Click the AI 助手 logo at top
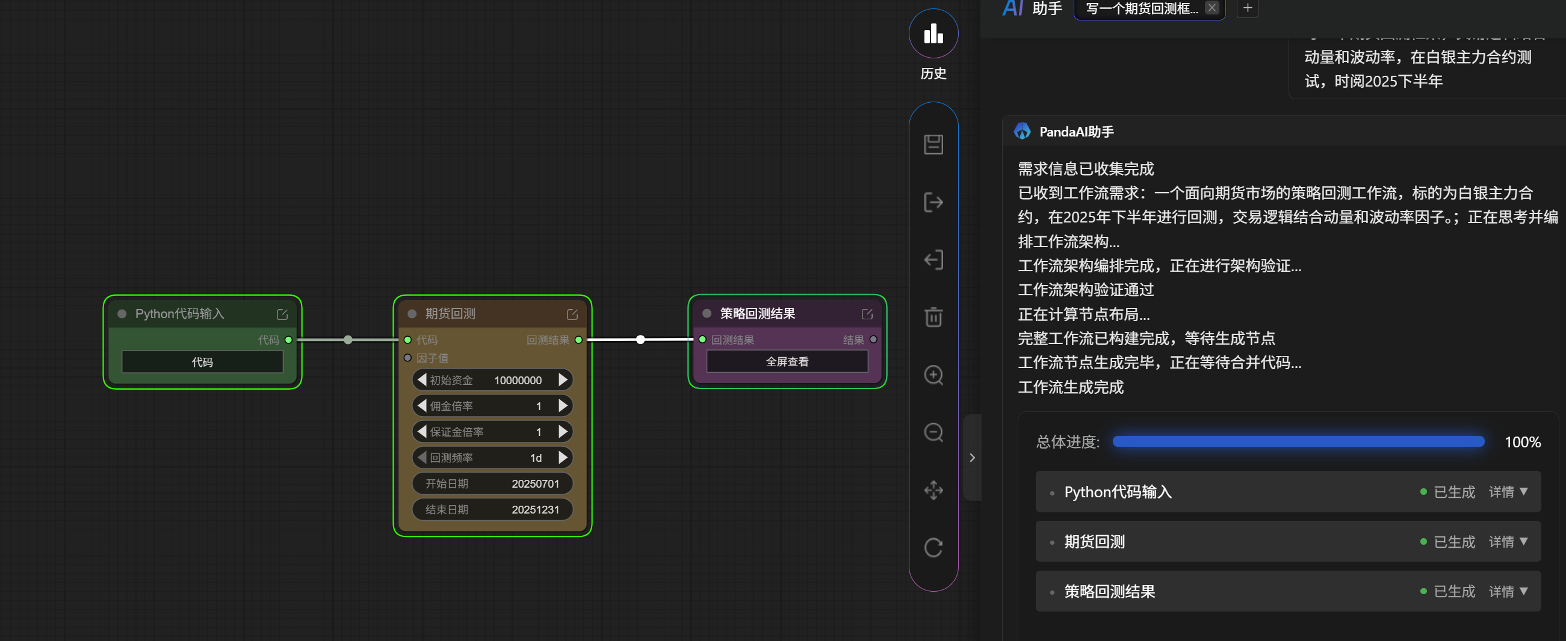This screenshot has width=1566, height=641. 1032,8
